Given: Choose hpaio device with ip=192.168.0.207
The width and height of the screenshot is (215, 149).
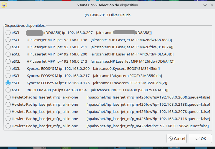Looking at the screenshot, I should point(8,111).
